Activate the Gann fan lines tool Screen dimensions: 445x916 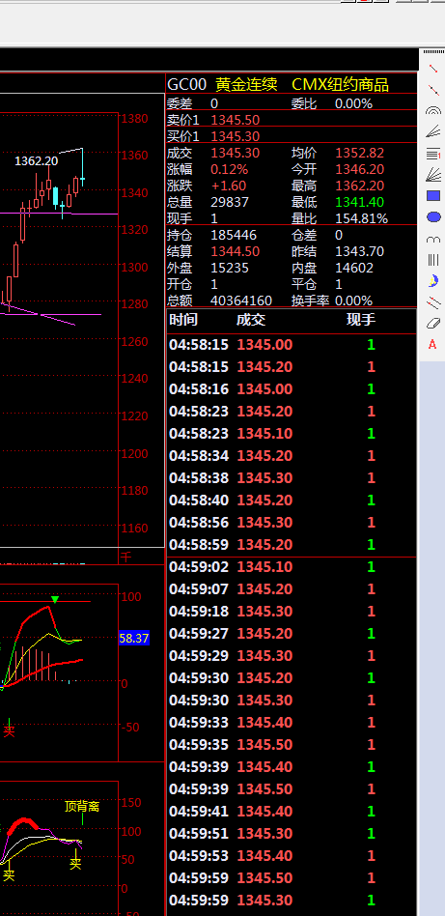pos(432,174)
